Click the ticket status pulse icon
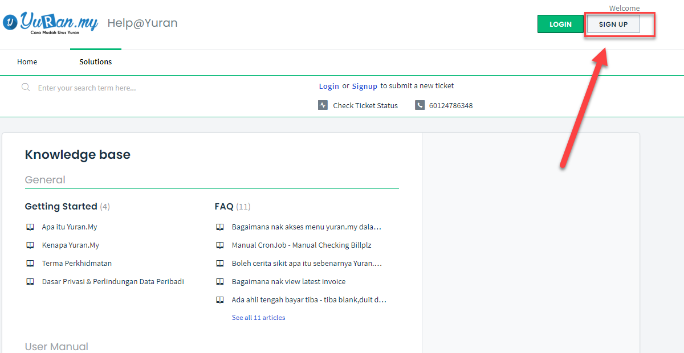The width and height of the screenshot is (684, 353). 323,105
